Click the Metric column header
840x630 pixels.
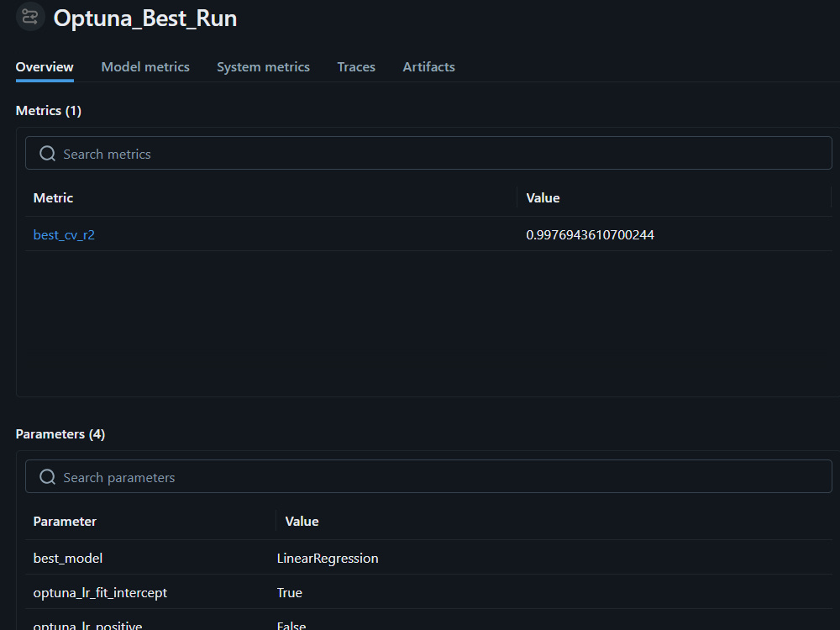53,197
